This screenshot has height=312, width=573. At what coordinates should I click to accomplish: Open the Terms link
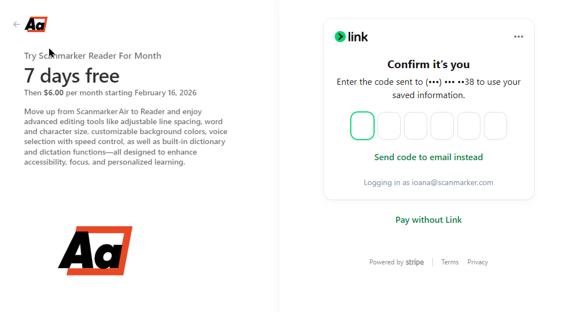[x=450, y=263]
